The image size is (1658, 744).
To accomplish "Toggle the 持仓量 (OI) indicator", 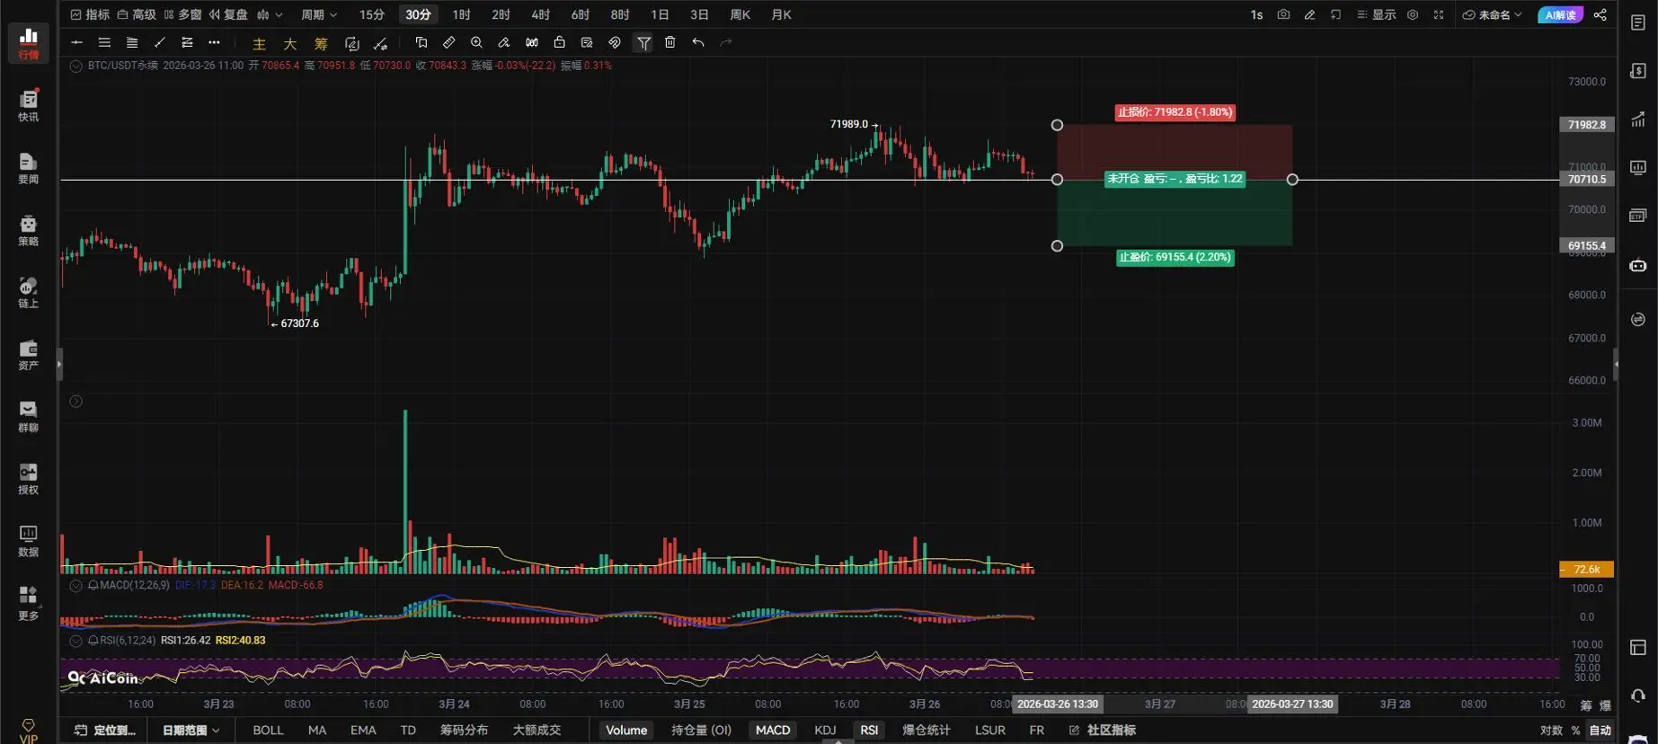I will pyautogui.click(x=701, y=730).
